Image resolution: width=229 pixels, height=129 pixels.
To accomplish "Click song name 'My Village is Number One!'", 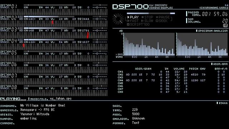I will pyautogui.click(x=43, y=105).
